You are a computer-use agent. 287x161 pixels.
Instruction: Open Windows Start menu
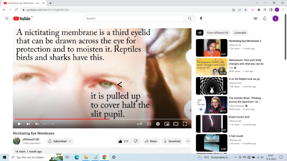click(x=4, y=157)
